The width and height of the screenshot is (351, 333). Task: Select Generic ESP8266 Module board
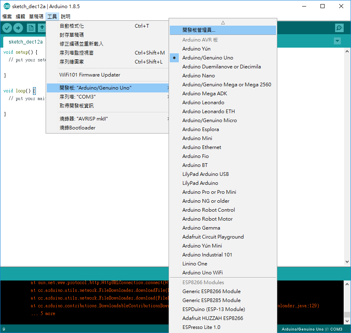pyautogui.click(x=223, y=291)
